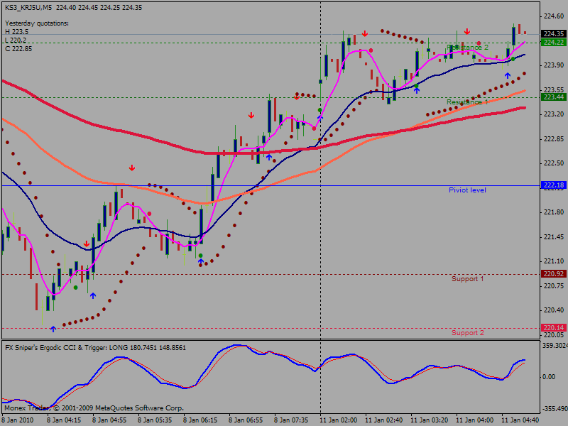
Task: Click the 223.55 price axis value
Action: coord(554,89)
